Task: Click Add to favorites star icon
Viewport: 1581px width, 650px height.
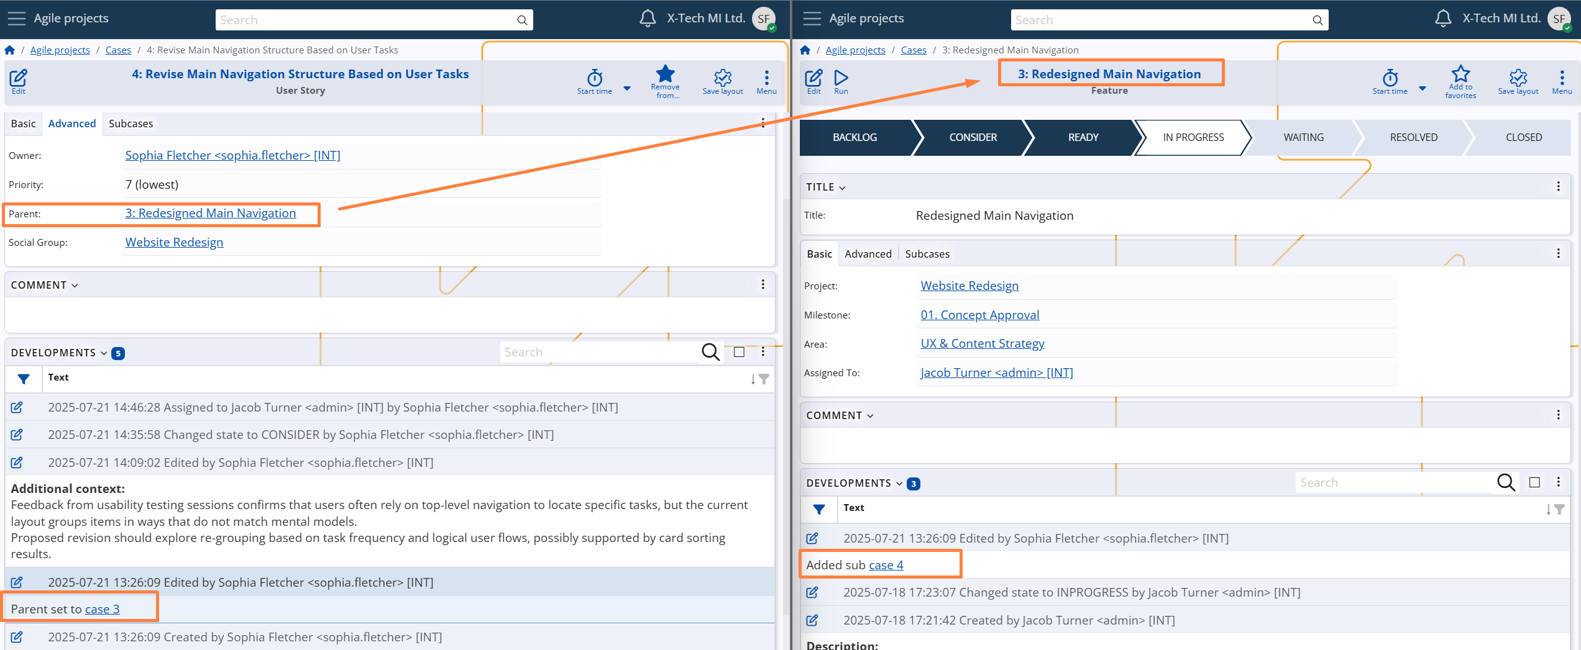Action: [x=1460, y=74]
